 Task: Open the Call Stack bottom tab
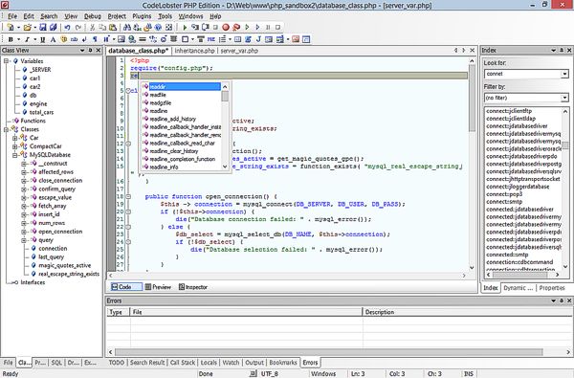click(183, 363)
